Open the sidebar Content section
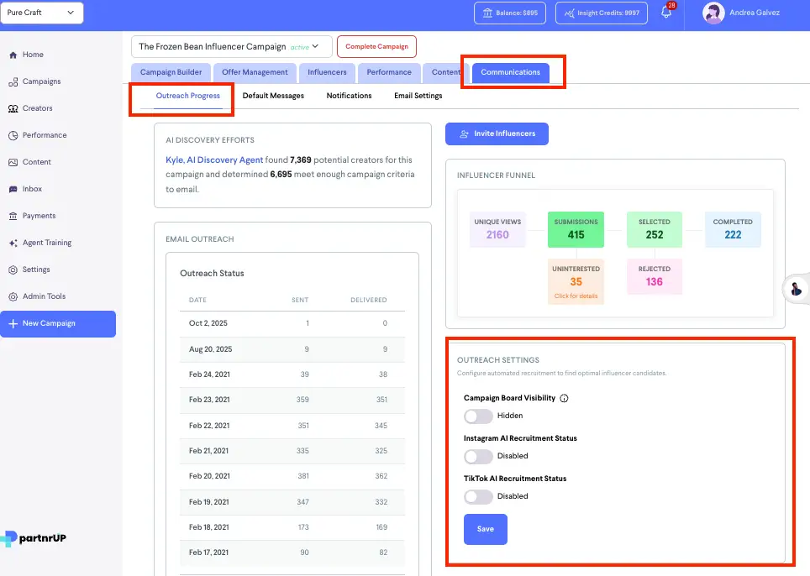 coord(29,162)
